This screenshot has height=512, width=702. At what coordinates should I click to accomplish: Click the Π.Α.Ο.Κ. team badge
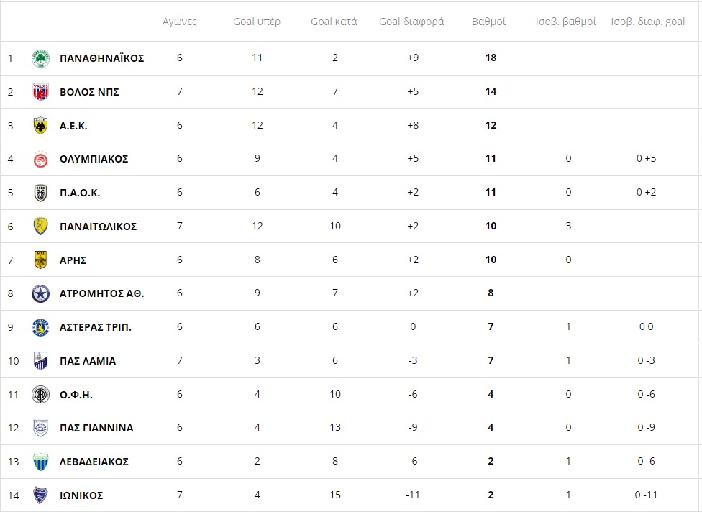click(41, 193)
